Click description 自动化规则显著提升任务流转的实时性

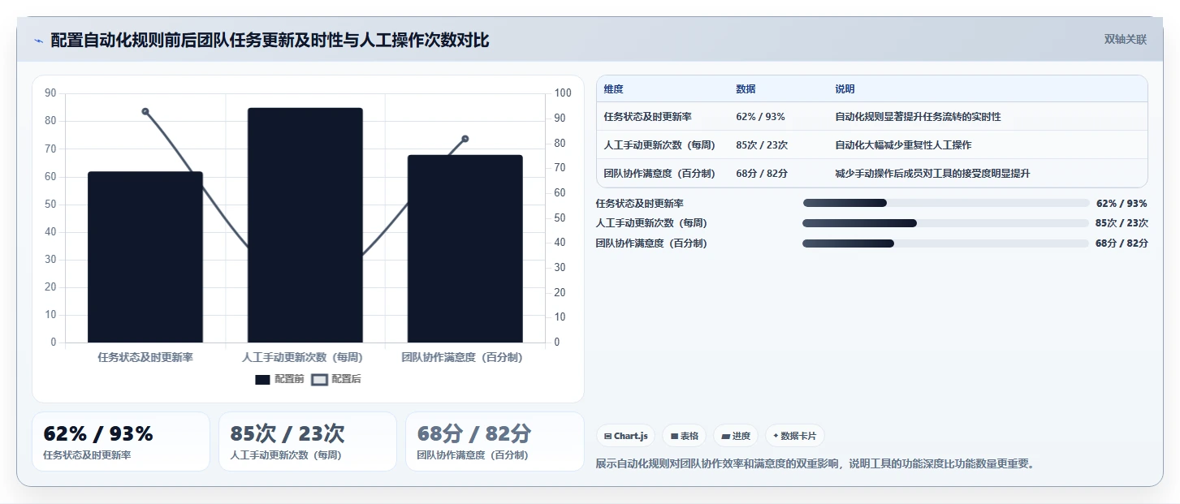tap(918, 117)
